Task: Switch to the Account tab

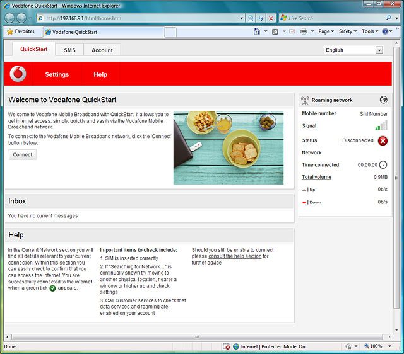Action: coord(102,50)
